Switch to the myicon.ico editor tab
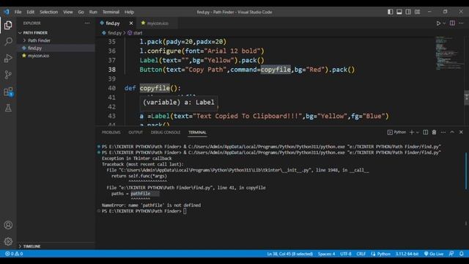 (x=157, y=23)
